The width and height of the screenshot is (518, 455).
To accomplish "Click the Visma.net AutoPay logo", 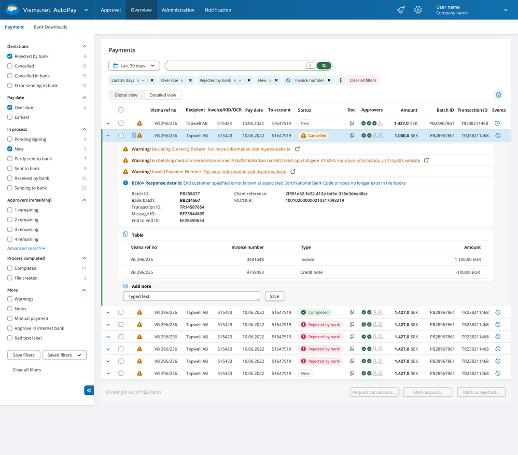I will point(12,9).
